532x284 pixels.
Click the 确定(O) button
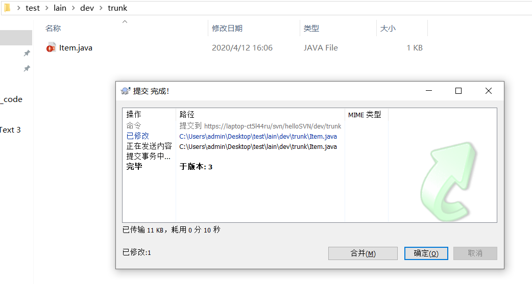(426, 253)
